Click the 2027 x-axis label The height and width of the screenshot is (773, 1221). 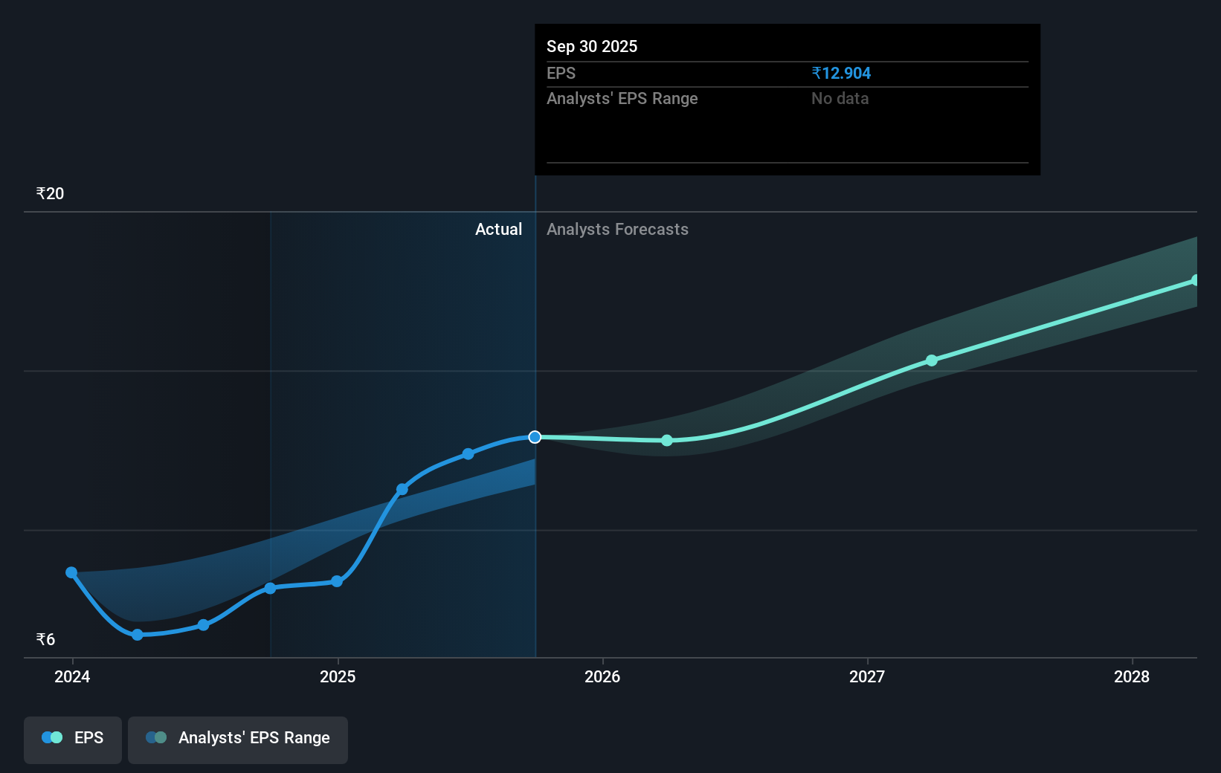click(x=867, y=677)
